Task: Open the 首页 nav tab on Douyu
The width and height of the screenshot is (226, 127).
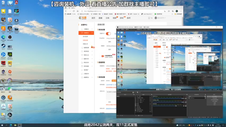Action: pos(94,18)
